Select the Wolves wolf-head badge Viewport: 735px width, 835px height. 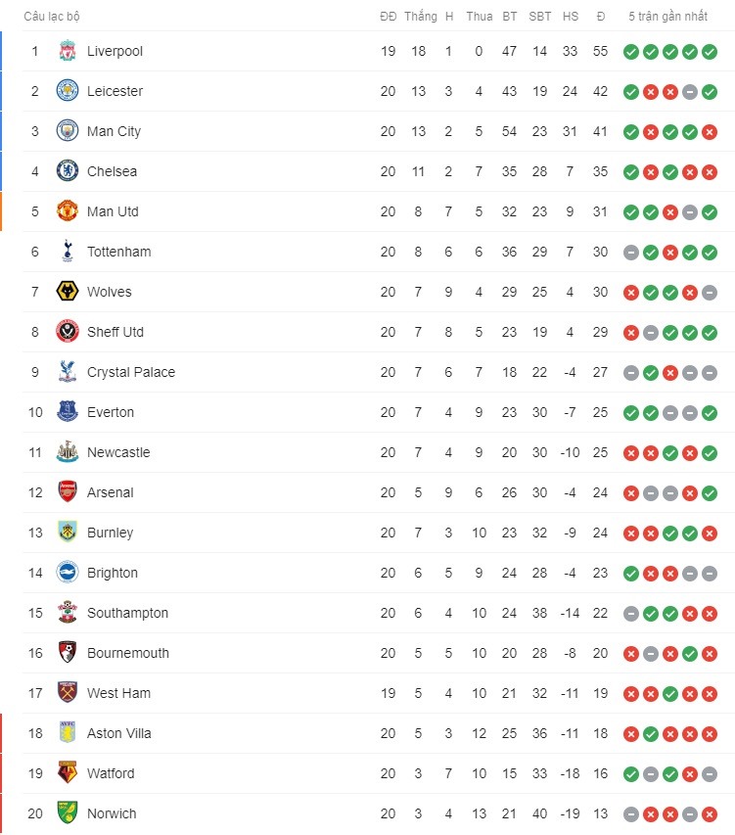pos(68,292)
